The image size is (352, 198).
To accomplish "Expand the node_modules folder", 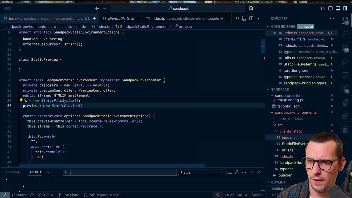I will (274, 119).
